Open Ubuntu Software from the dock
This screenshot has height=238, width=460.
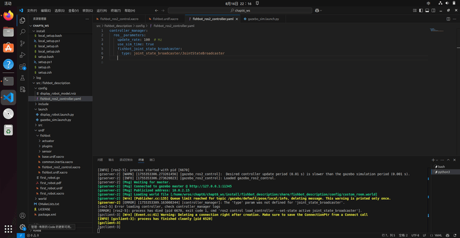[8, 48]
